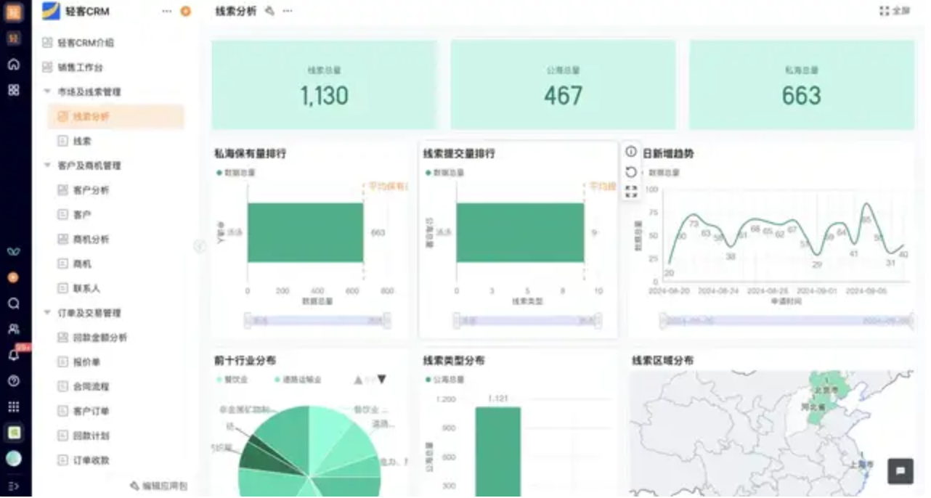Expand 线索提交量排行 chart to fullscreen
931x498 pixels.
631,192
